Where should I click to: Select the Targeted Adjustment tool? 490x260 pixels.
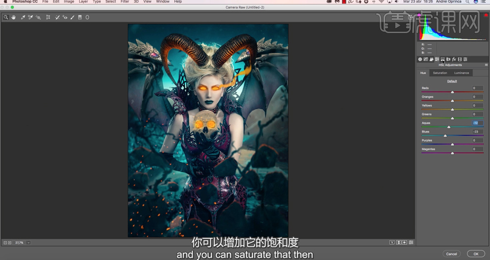pos(38,17)
